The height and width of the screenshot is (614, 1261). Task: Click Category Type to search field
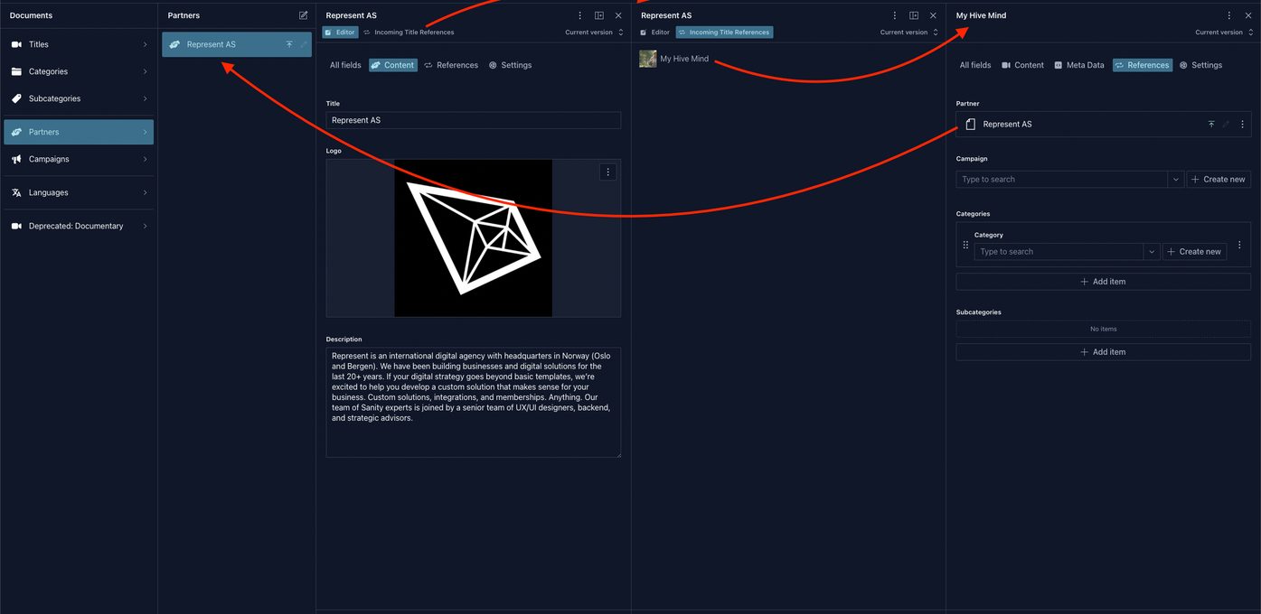[1059, 252]
